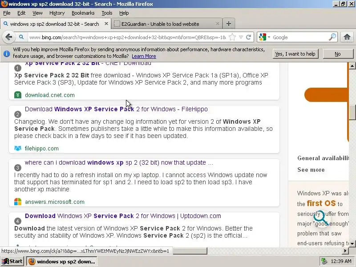Click the vertical scrollbar up arrow
Image resolution: width=356 pixels, height=267 pixels.
352,66
